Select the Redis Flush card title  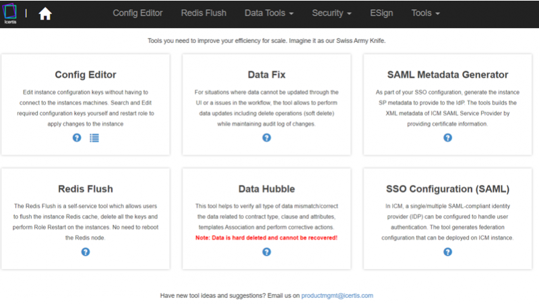pos(86,189)
